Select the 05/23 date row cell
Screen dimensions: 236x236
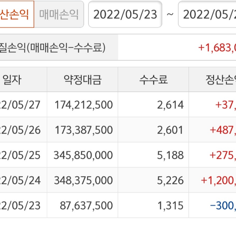coord(22,205)
